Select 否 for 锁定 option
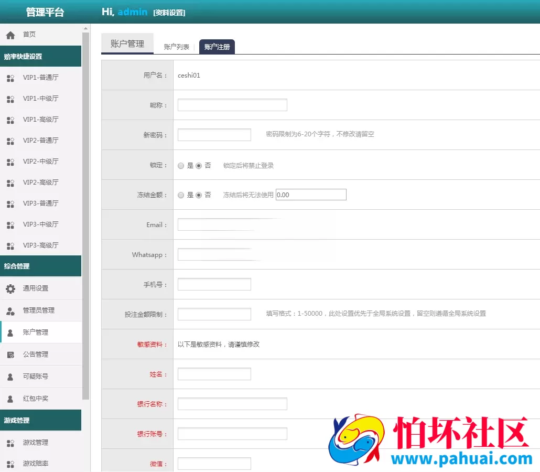Image resolution: width=540 pixels, height=472 pixels. coord(199,166)
